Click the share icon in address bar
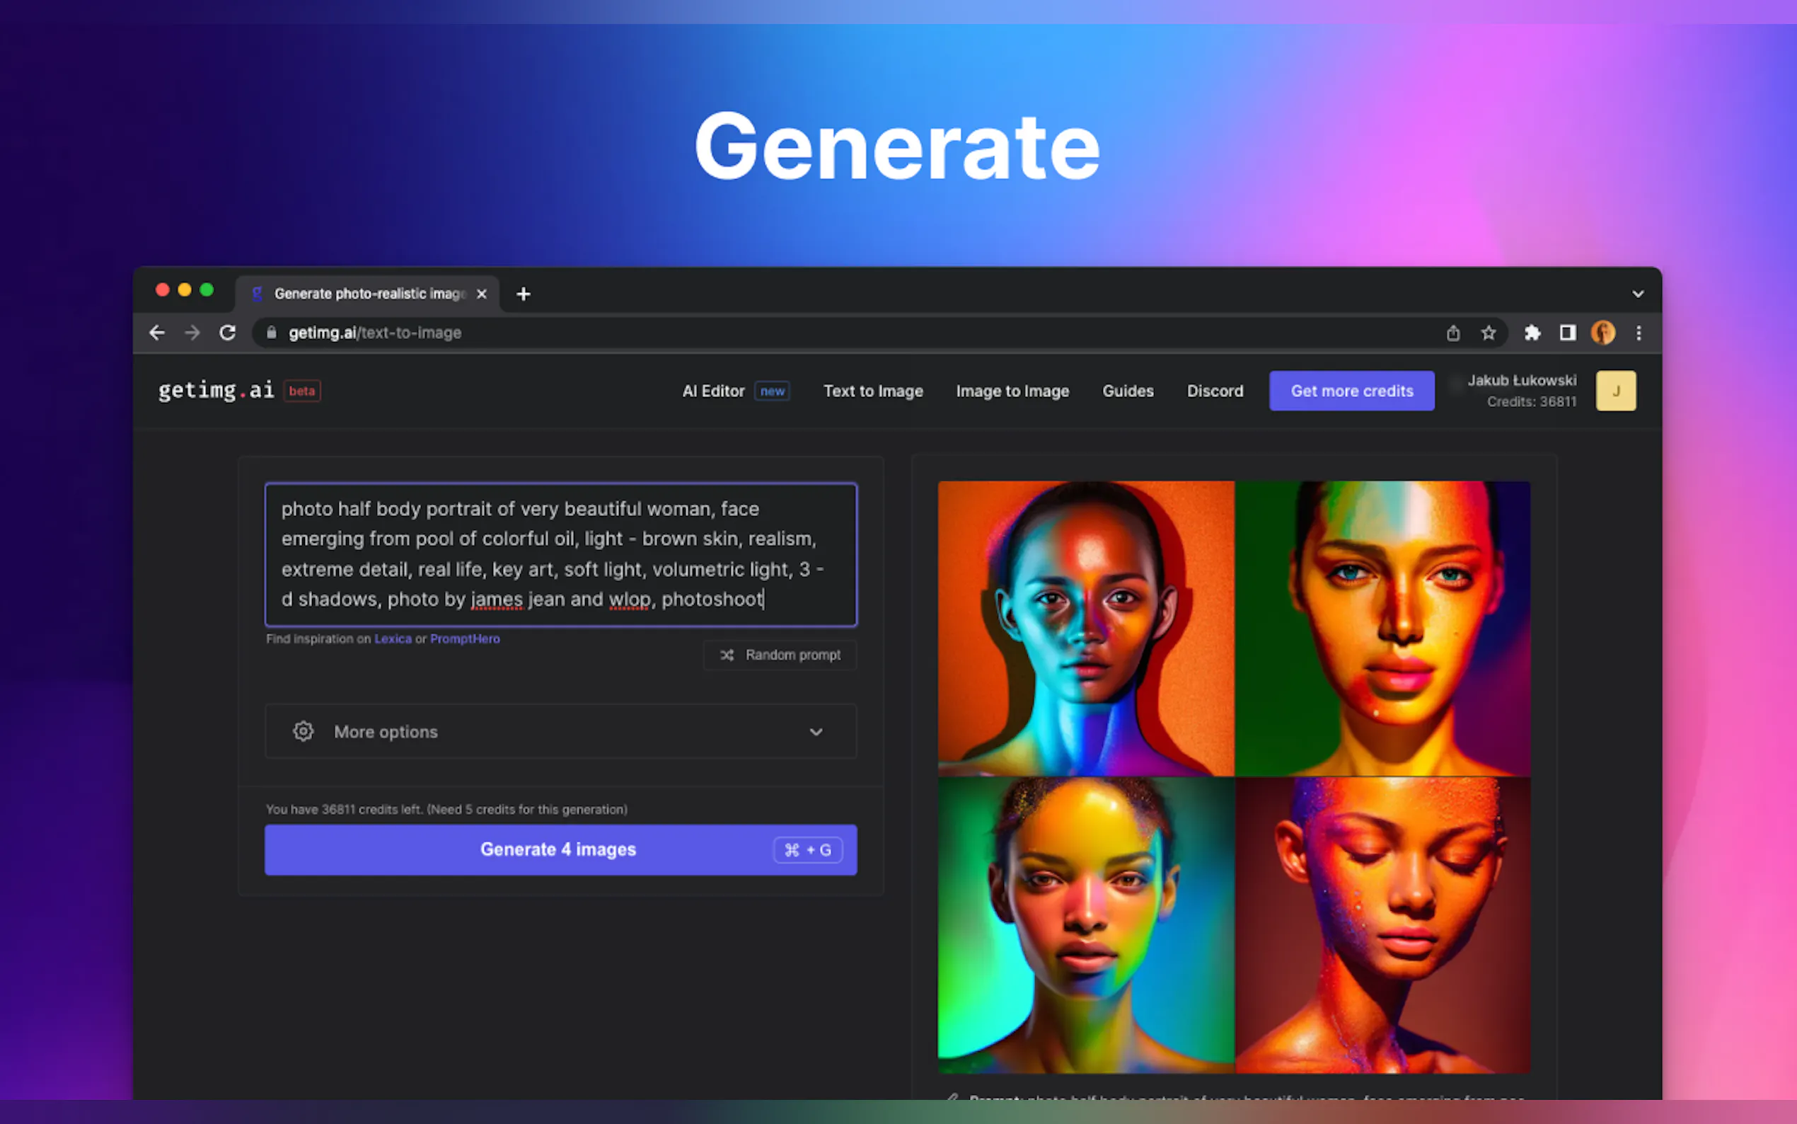Screen dimensions: 1797x1124 pyautogui.click(x=1453, y=333)
